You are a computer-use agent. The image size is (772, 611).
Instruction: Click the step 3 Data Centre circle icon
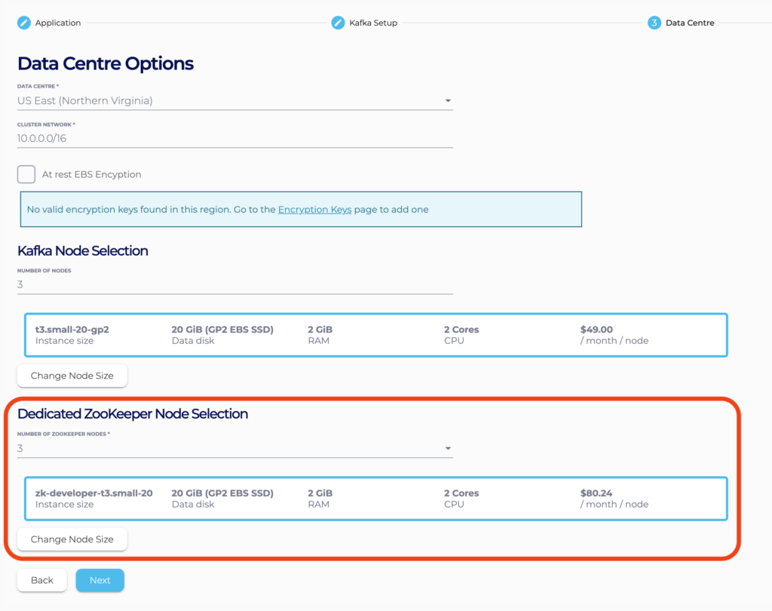pyautogui.click(x=654, y=23)
